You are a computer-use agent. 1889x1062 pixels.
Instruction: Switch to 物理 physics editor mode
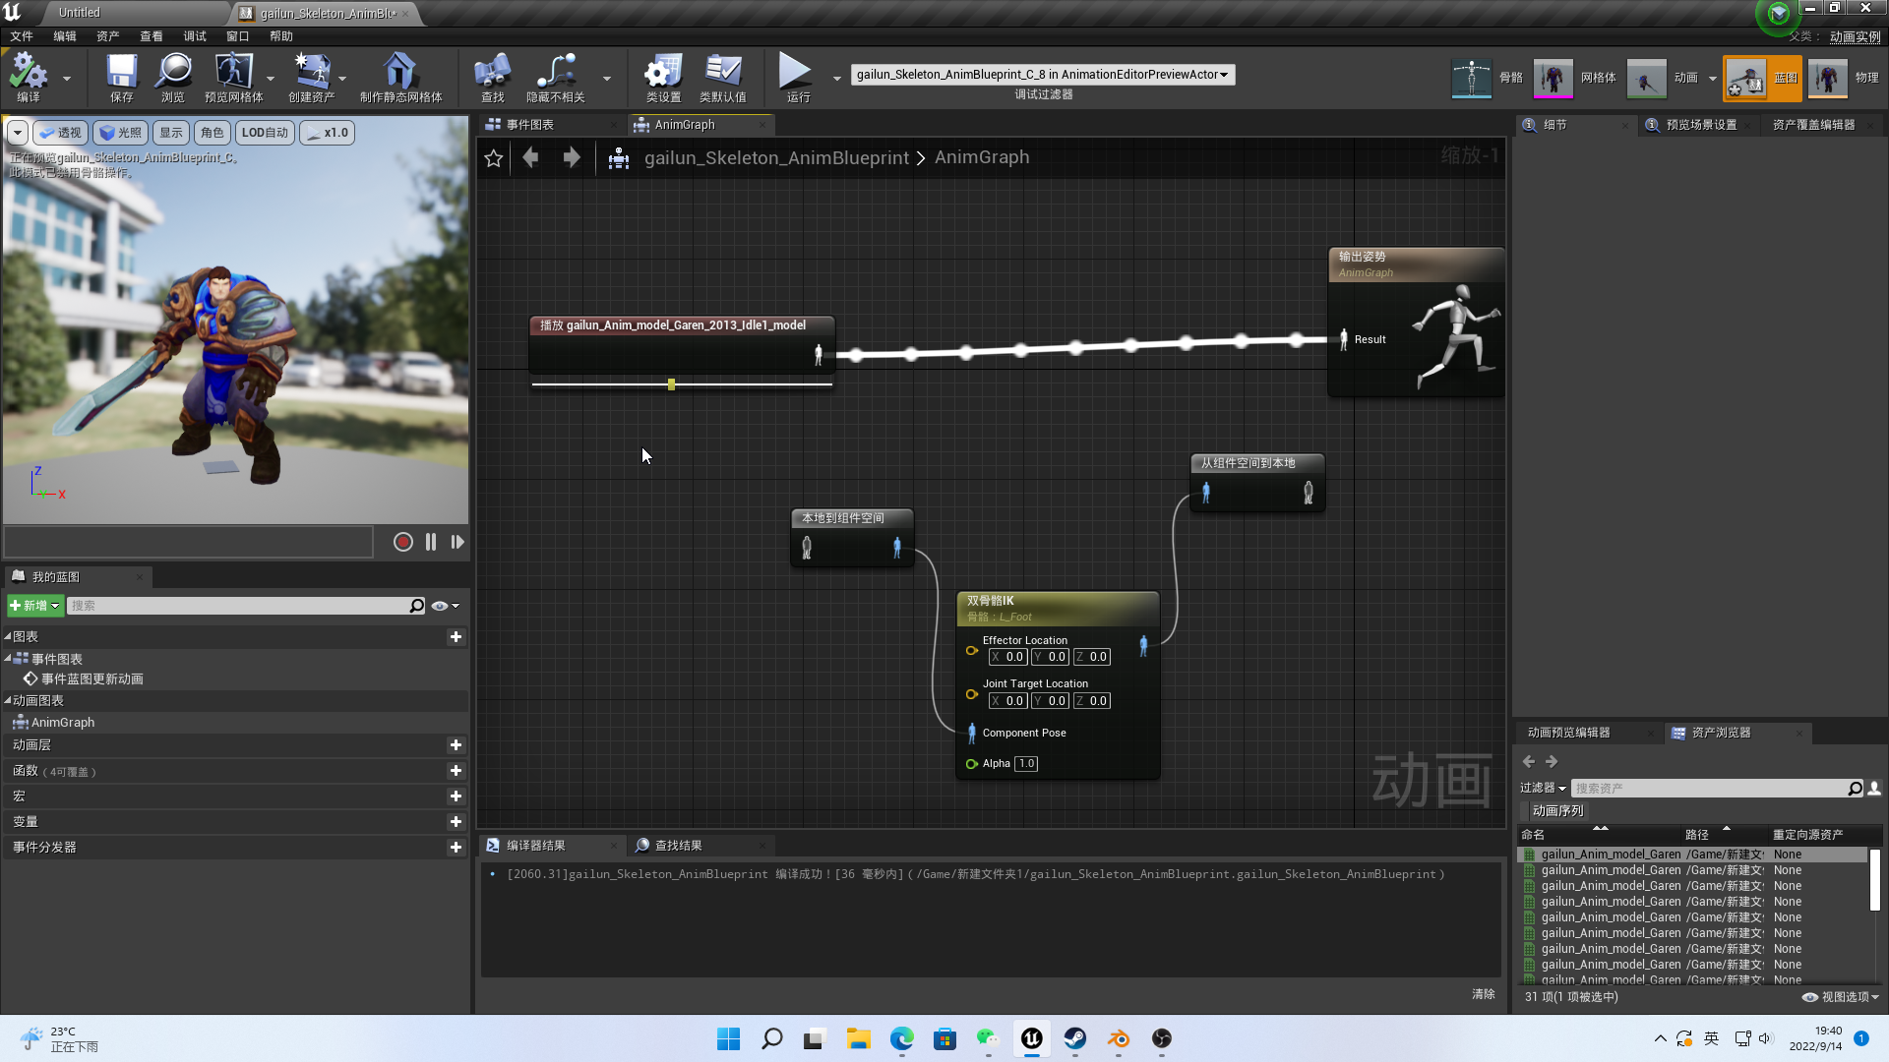(x=1844, y=78)
